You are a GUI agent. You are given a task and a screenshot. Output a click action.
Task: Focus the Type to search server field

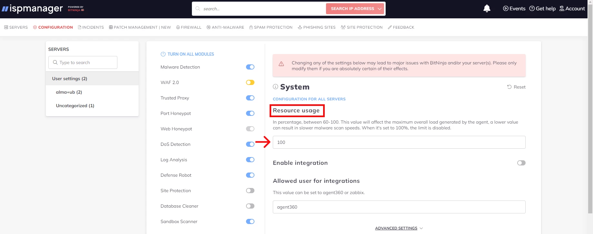click(x=83, y=62)
